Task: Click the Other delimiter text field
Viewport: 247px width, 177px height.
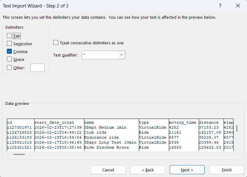Action: [x=37, y=68]
